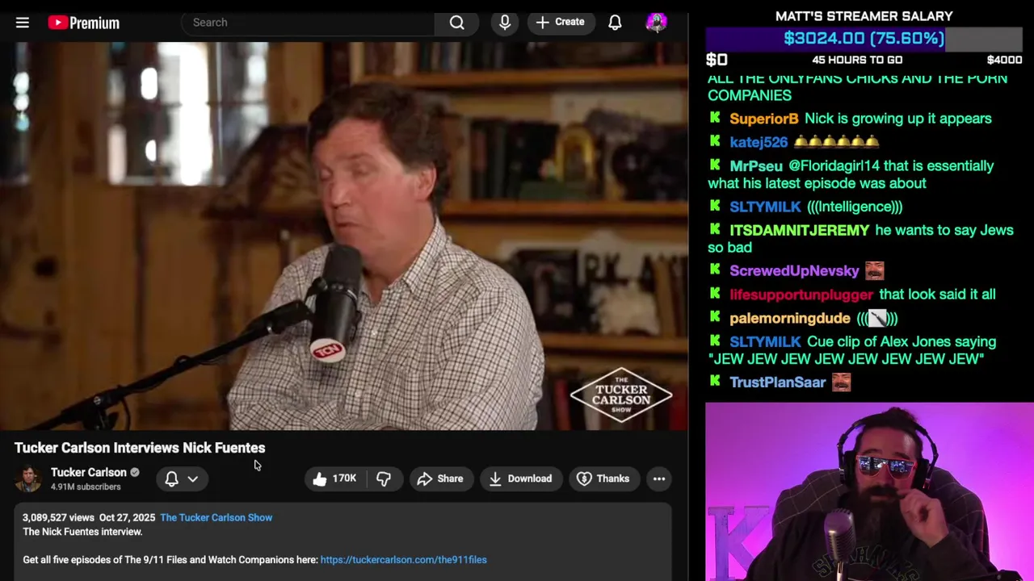
Task: Click palemorningdude username in chat
Action: pos(789,318)
